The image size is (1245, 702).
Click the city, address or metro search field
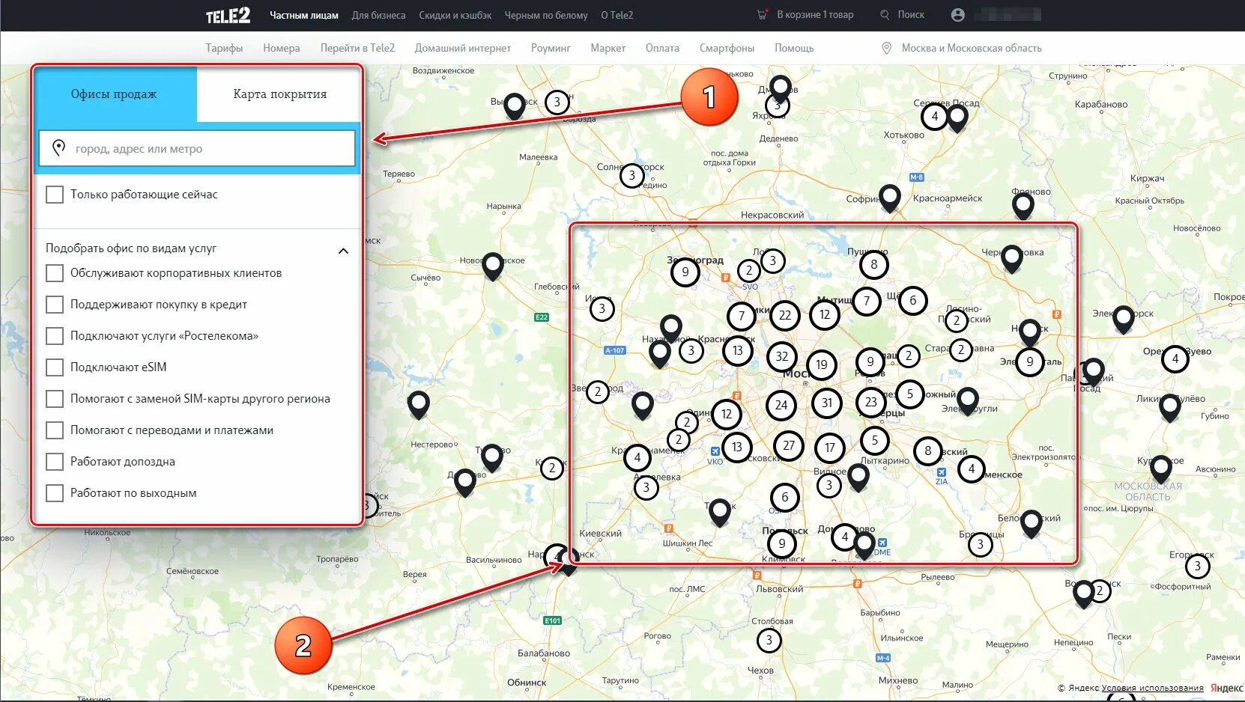(x=197, y=148)
